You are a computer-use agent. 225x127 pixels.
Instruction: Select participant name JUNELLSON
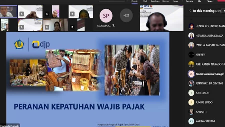pos(202,93)
